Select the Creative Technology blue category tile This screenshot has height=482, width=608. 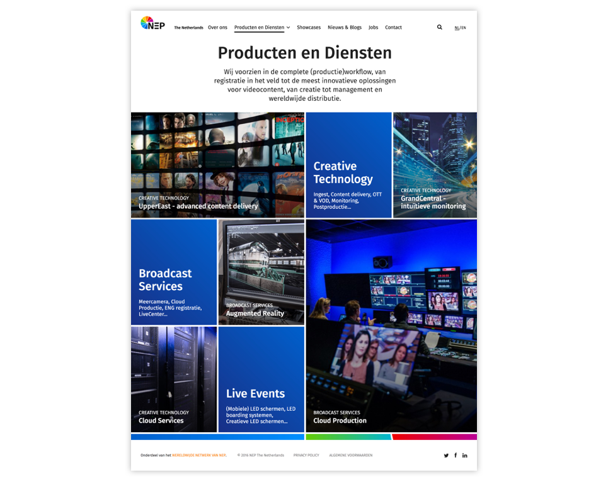pos(348,165)
